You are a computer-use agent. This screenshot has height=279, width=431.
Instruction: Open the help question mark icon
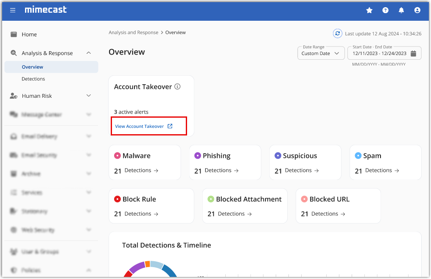[385, 10]
